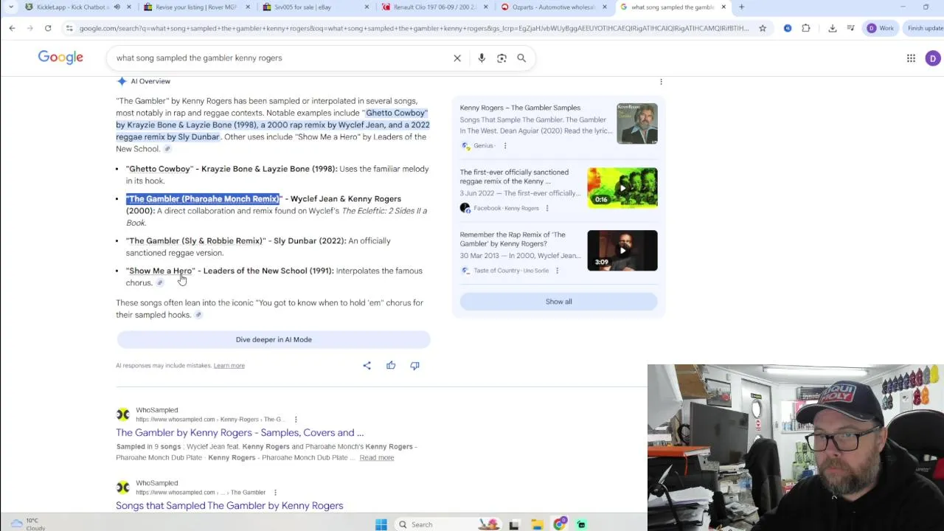
Task: Open File Explorer from taskbar
Action: point(537,524)
